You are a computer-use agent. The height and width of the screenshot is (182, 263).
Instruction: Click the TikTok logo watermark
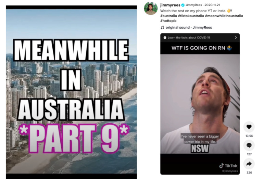click(228, 166)
